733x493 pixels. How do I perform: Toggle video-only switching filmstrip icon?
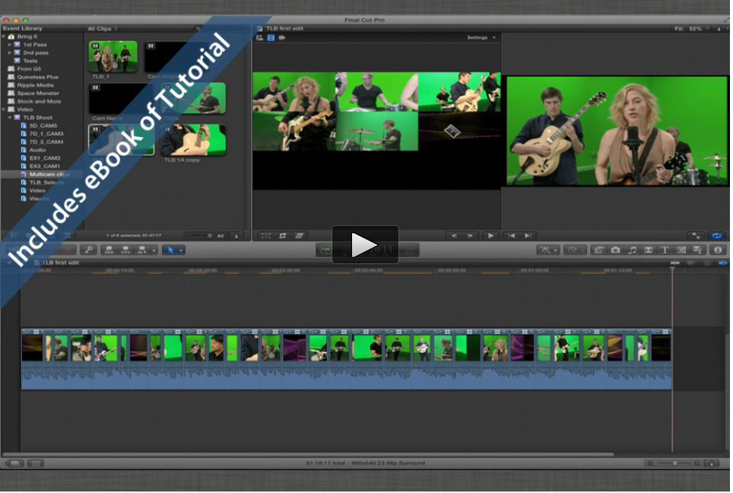(x=271, y=38)
